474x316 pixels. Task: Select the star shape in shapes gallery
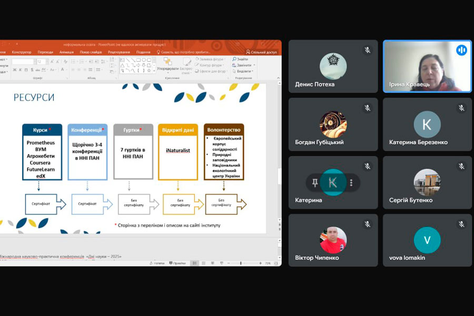coord(149,71)
